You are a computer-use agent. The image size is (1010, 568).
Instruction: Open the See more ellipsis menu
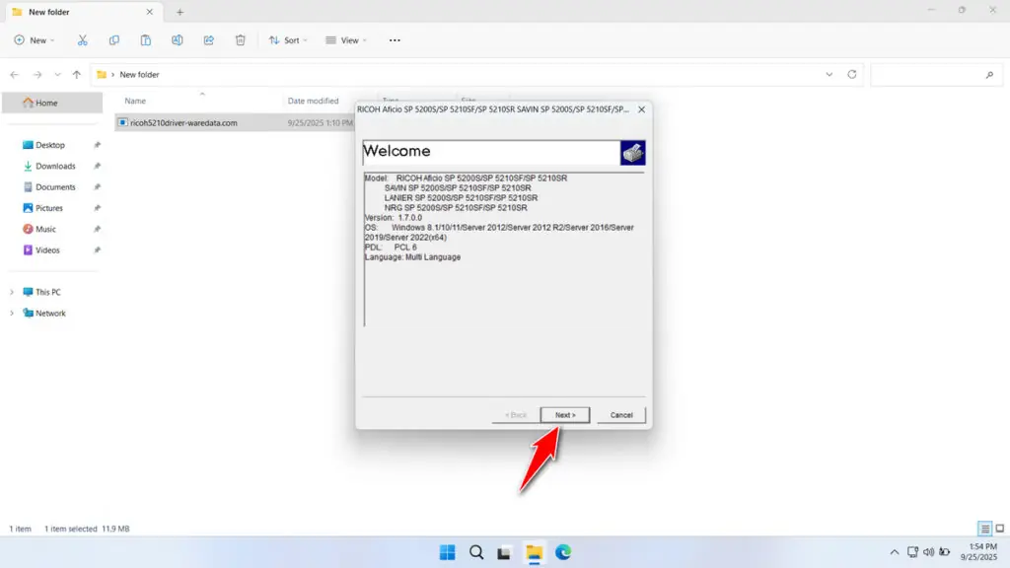tap(395, 39)
